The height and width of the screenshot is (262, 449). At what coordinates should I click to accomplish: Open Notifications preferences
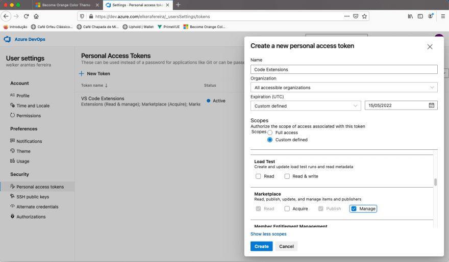pos(29,141)
